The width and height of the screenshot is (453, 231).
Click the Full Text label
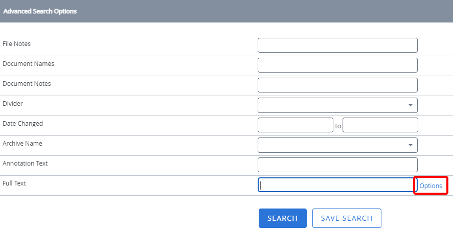pyautogui.click(x=14, y=183)
